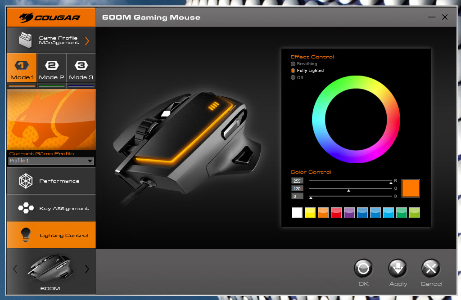The image size is (461, 300).
Task: Close the Cougar window
Action: click(445, 18)
